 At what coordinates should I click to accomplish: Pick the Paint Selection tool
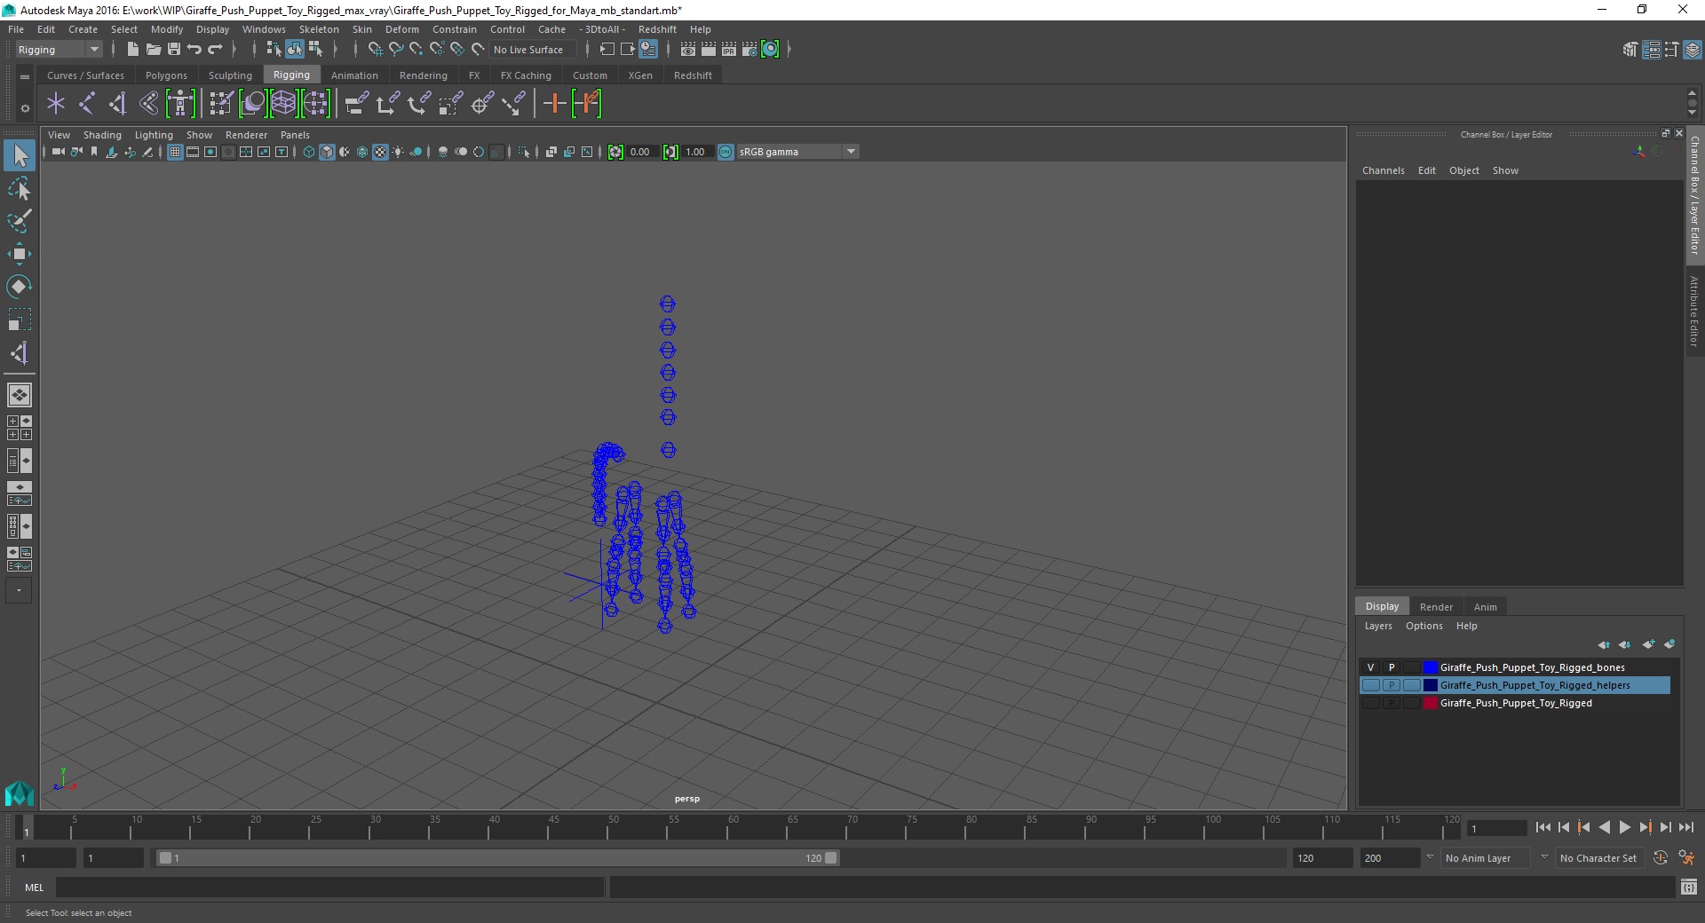pos(20,221)
